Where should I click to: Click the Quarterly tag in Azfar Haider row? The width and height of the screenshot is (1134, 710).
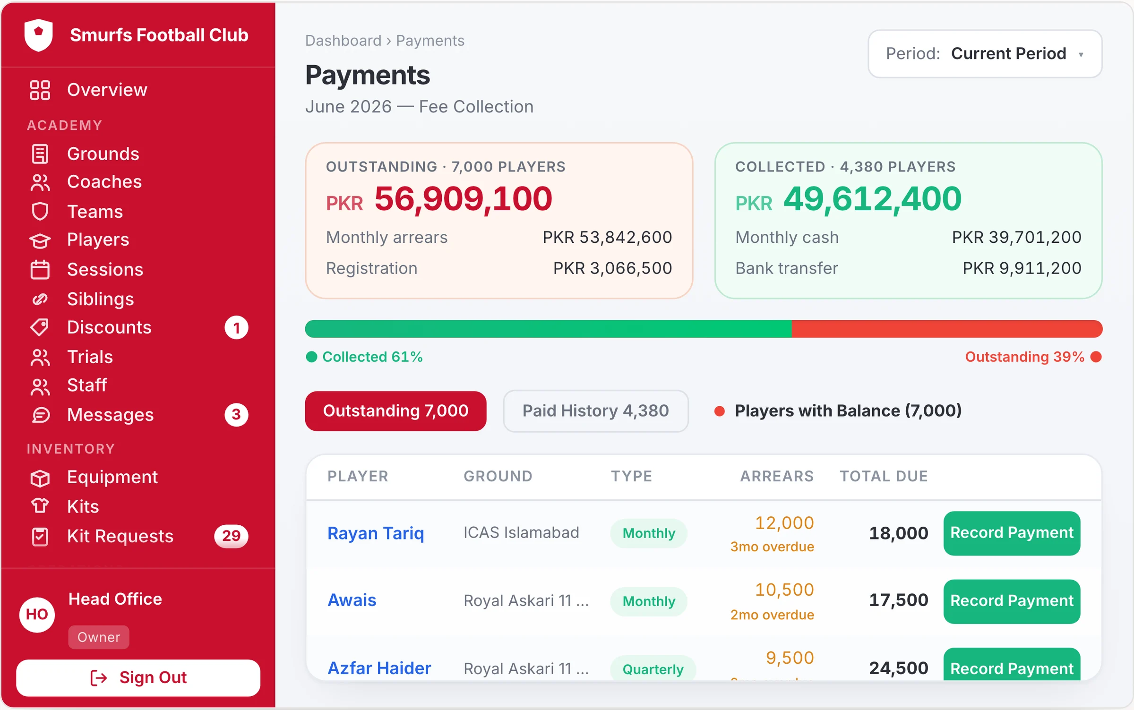(x=653, y=668)
